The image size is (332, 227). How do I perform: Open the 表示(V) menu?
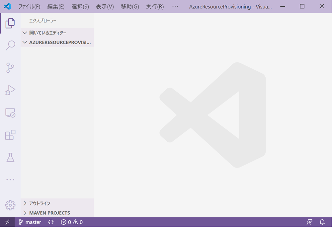(105, 7)
